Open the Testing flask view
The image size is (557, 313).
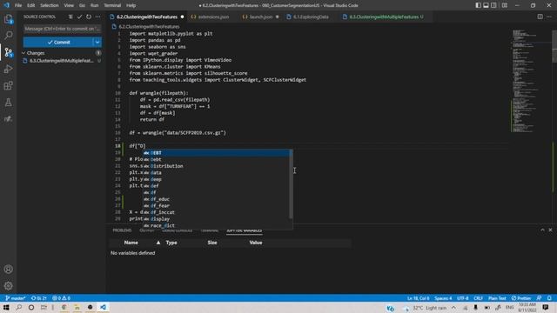(x=8, y=103)
